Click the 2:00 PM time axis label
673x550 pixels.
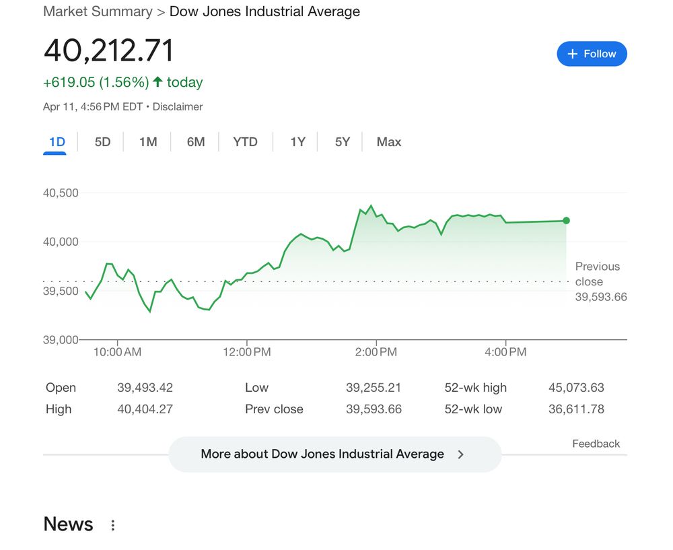click(376, 352)
